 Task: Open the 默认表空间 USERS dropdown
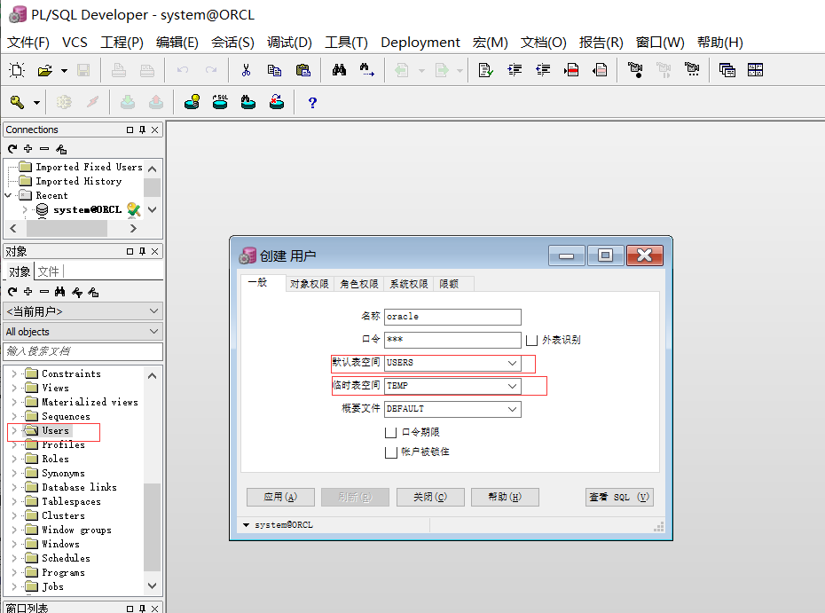click(x=512, y=363)
